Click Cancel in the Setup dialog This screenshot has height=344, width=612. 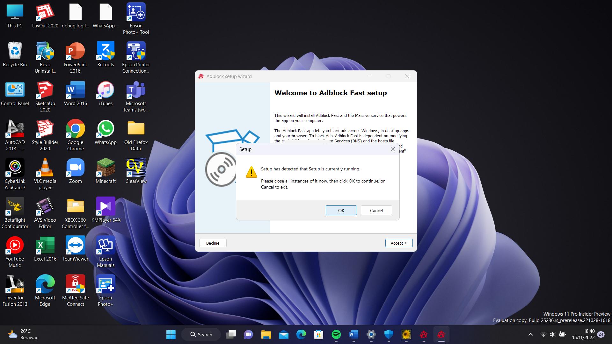coord(376,211)
